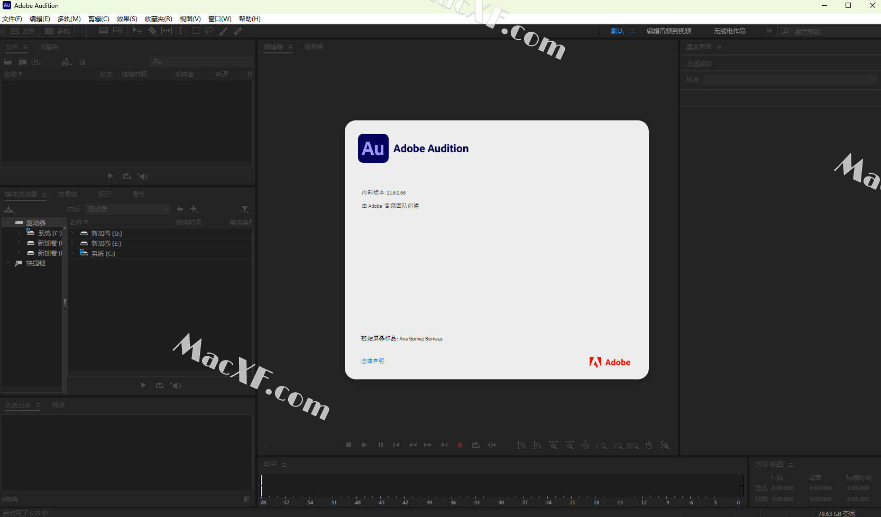
Task: Click the zoom in amplitude icon
Action: (x=521, y=446)
